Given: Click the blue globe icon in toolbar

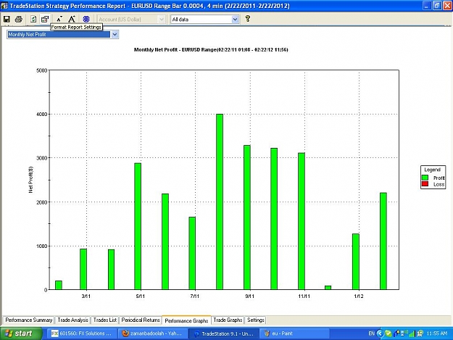Looking at the screenshot, I should click(86, 19).
